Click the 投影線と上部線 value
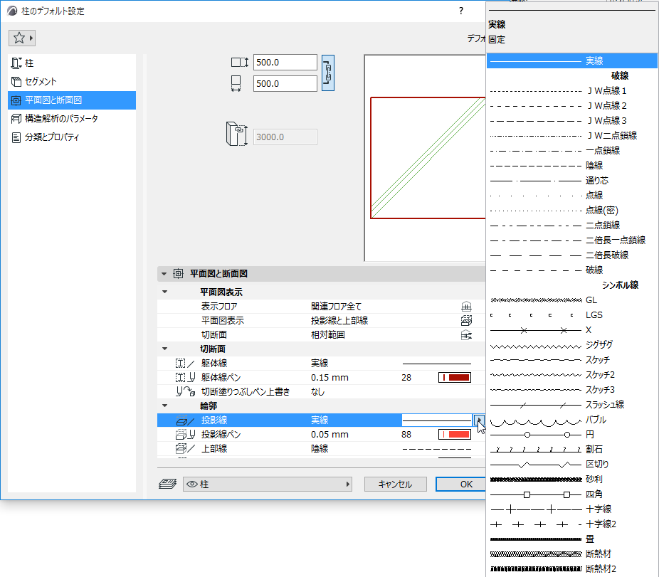The image size is (659, 577). pyautogui.click(x=339, y=321)
